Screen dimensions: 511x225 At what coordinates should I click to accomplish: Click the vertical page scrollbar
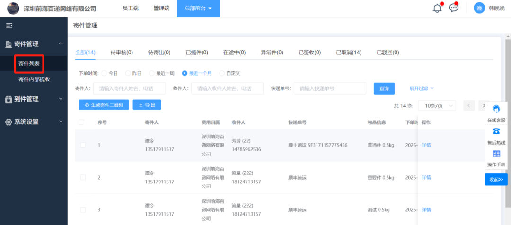[x=508, y=124]
